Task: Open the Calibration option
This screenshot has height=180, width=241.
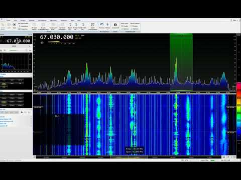Action: coord(24,26)
